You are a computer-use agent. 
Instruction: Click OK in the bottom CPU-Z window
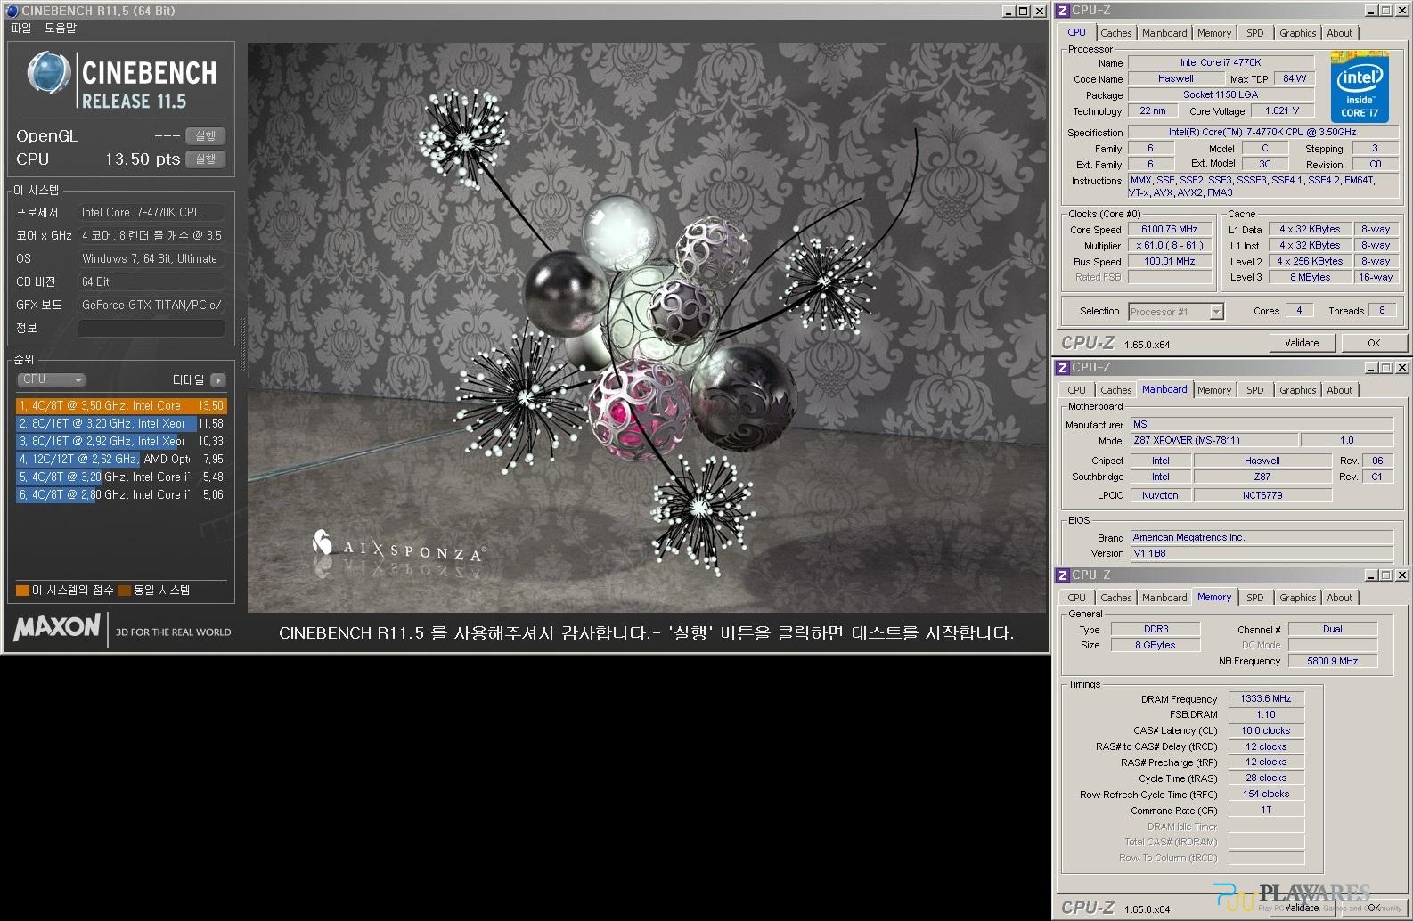coord(1374,908)
